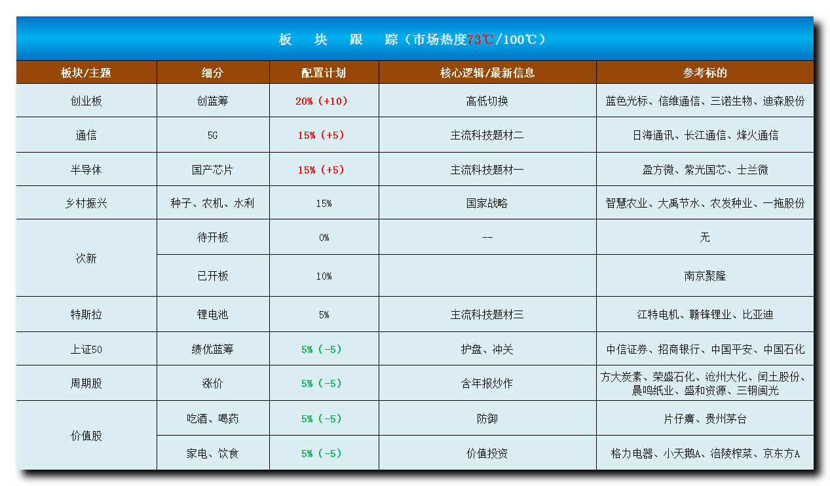Image resolution: width=830 pixels, height=486 pixels.
Task: Select the 含年报炒作 logic cell
Action: 487,383
